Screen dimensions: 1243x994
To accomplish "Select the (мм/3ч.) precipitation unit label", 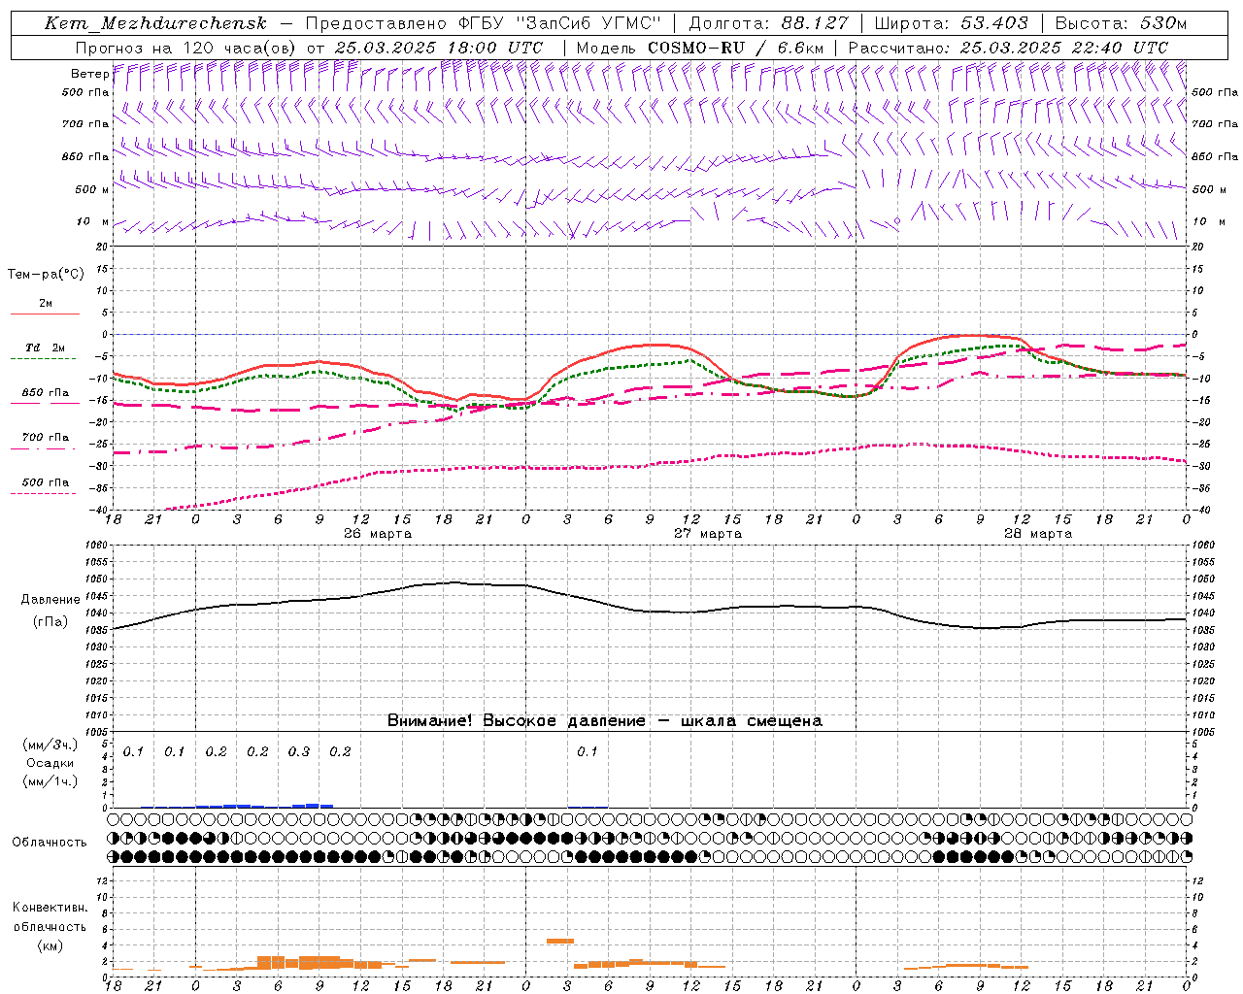I will (x=50, y=745).
